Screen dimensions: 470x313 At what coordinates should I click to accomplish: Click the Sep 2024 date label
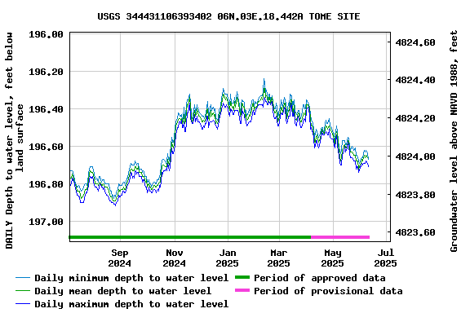pyautogui.click(x=120, y=258)
